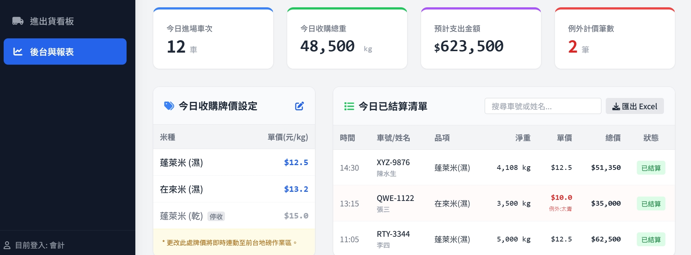Click the tag icon beside 今日收購牌價設定
The image size is (691, 255).
tap(169, 106)
